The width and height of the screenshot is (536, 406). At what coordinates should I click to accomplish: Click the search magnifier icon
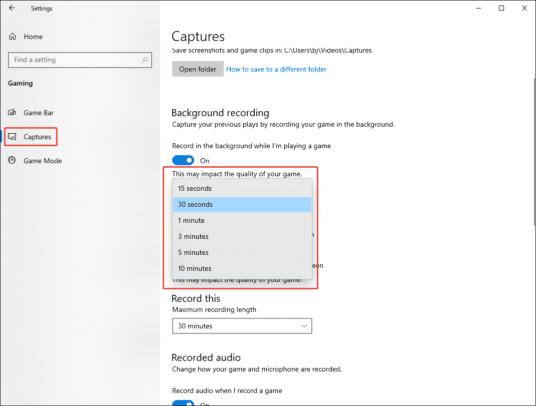(x=145, y=60)
